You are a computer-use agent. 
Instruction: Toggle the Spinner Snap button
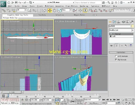pyautogui.click(x=105, y=11)
